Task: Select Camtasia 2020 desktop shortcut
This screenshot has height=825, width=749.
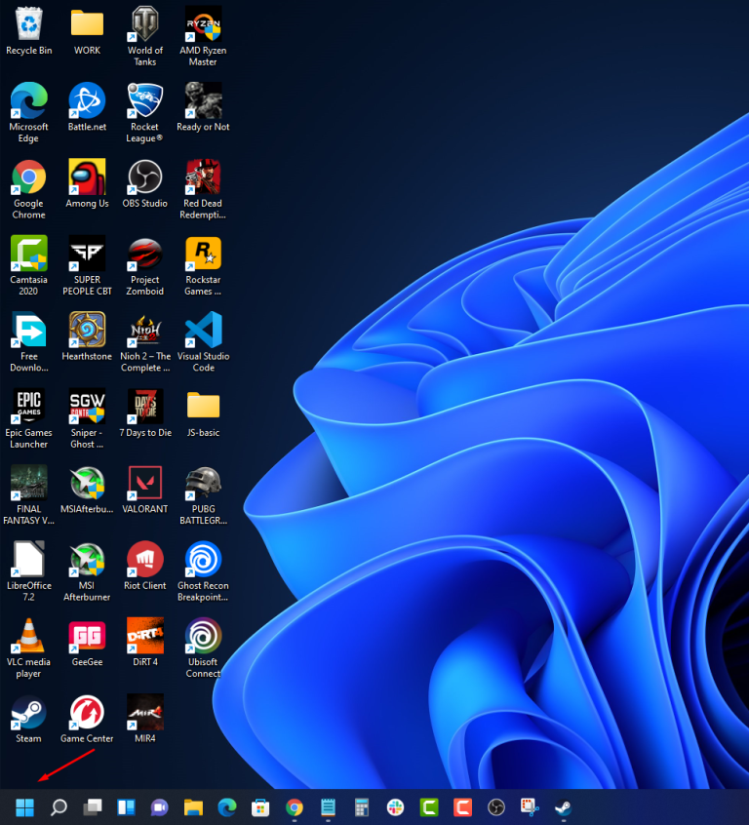Action: pyautogui.click(x=29, y=265)
